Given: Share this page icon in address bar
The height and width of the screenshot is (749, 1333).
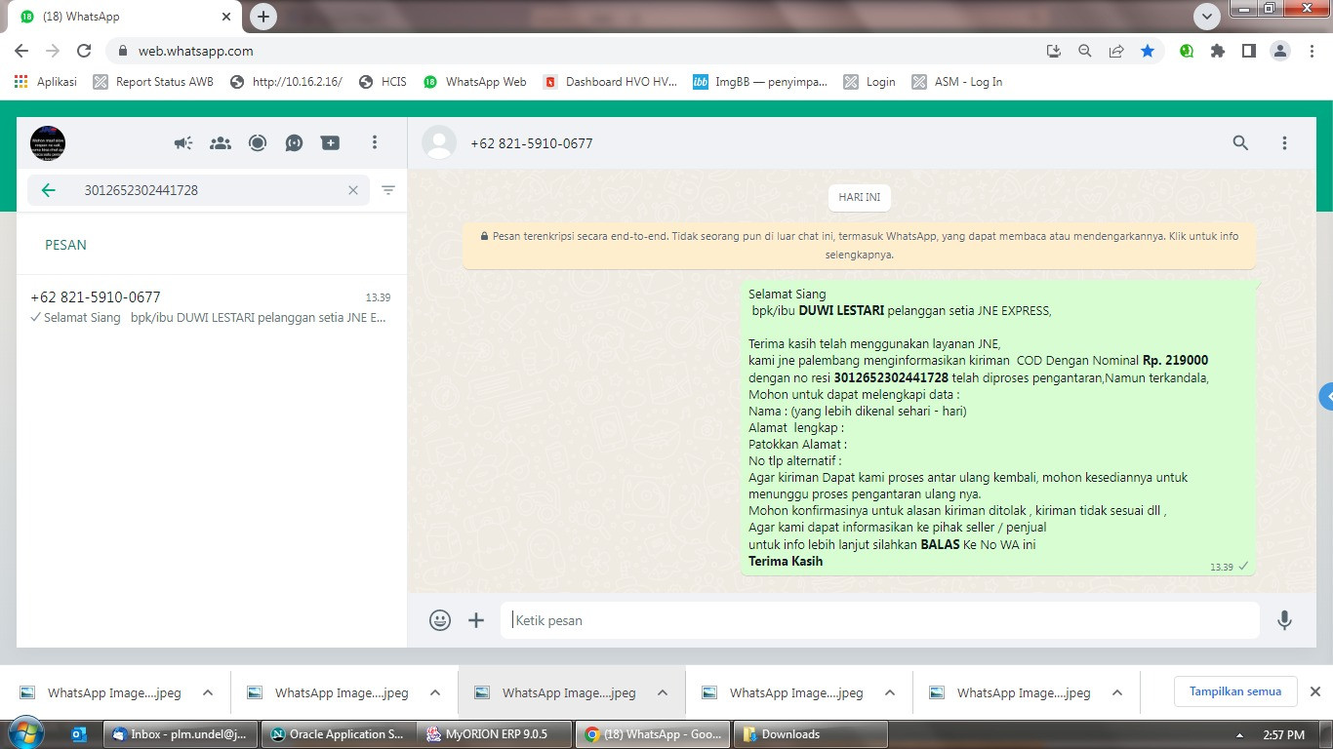Looking at the screenshot, I should (1116, 51).
